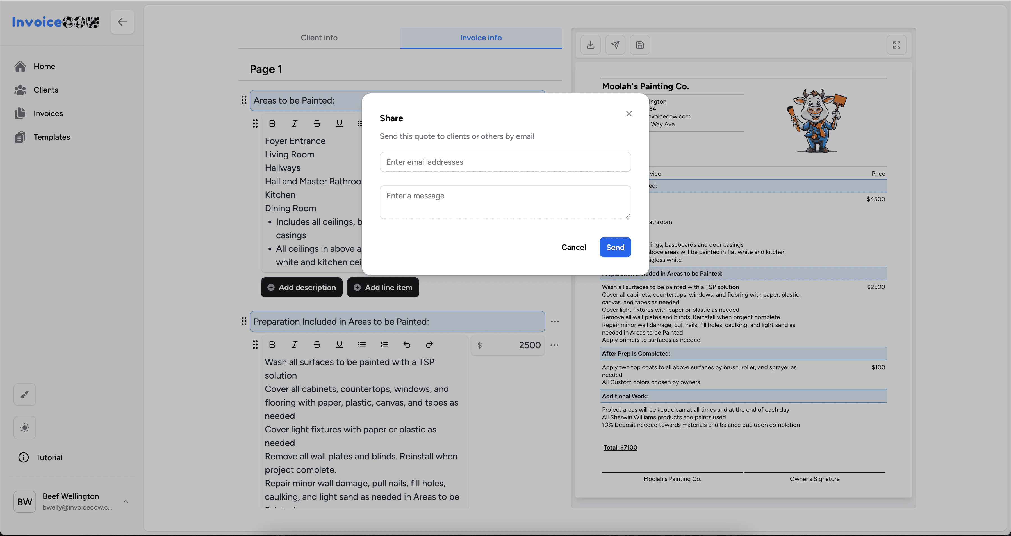This screenshot has height=536, width=1011.
Task: Switch to the Invoice info tab
Action: coord(481,38)
